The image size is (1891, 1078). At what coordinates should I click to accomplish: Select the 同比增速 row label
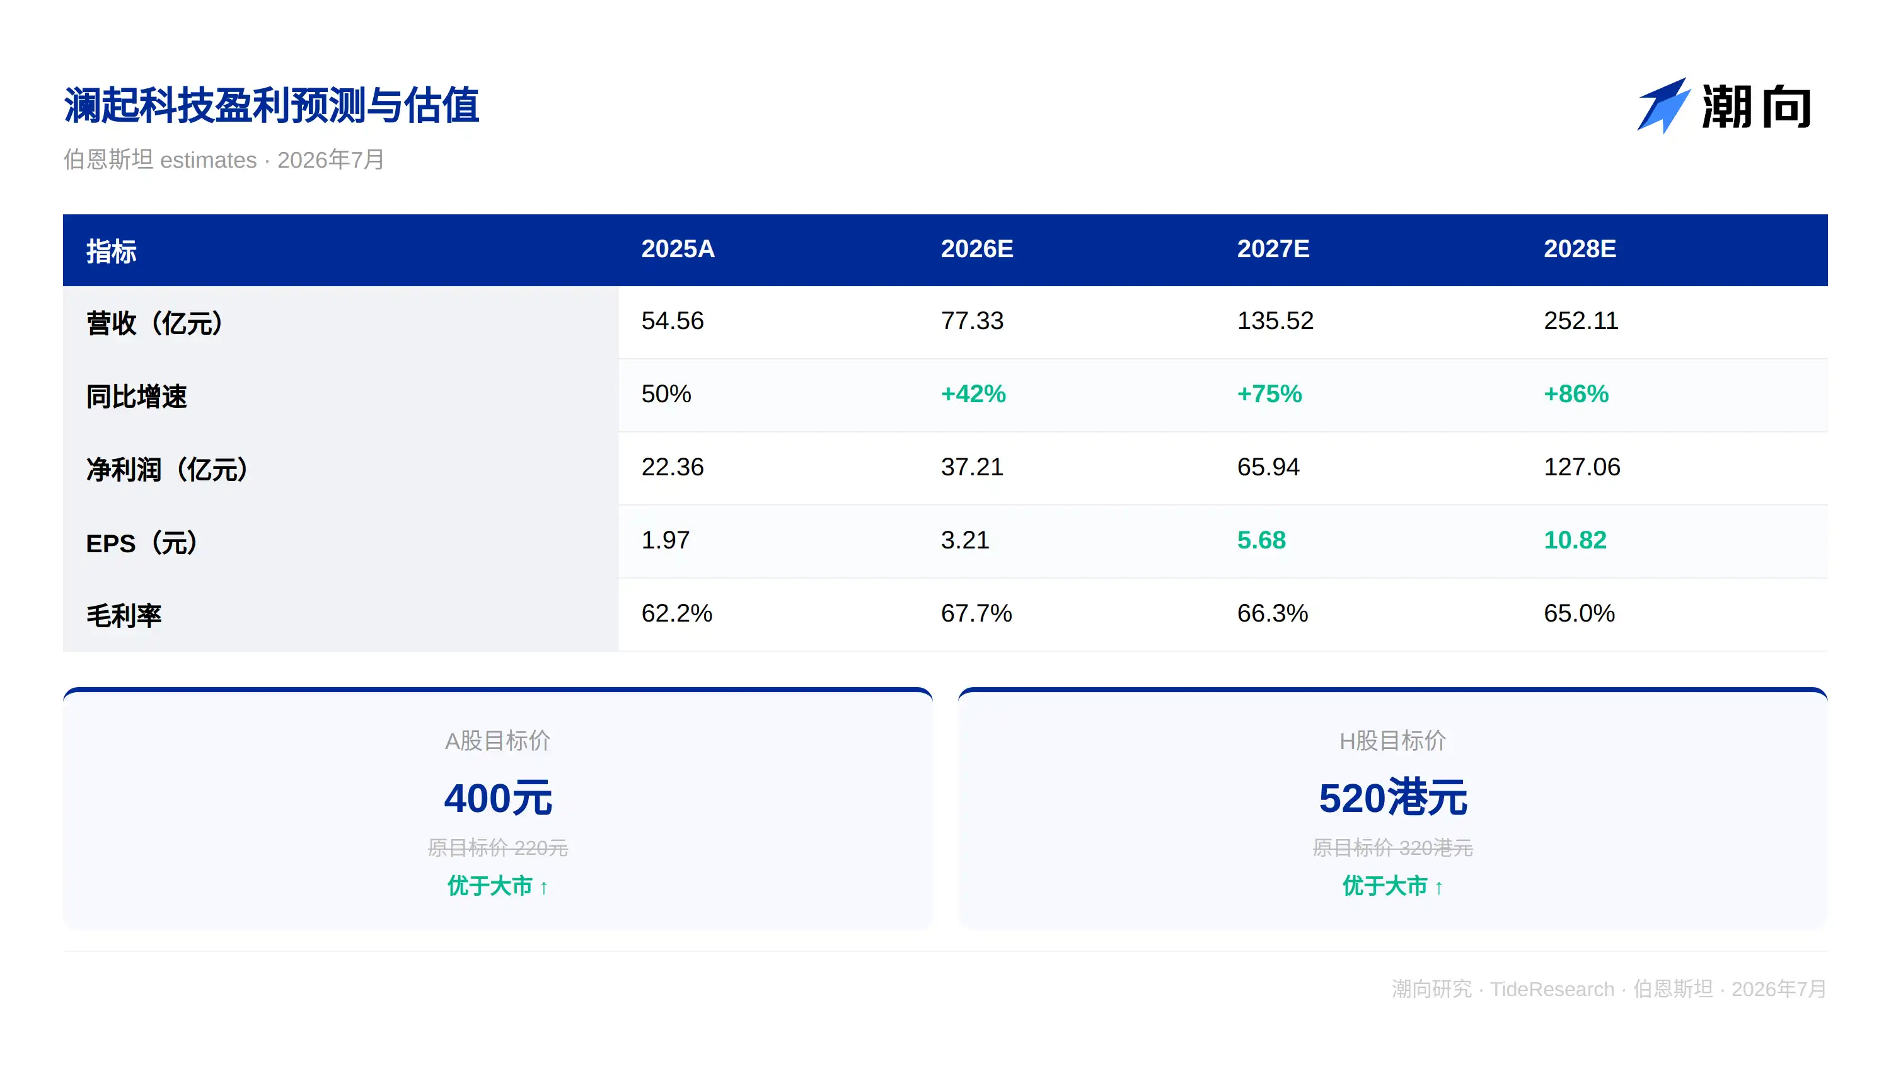137,396
